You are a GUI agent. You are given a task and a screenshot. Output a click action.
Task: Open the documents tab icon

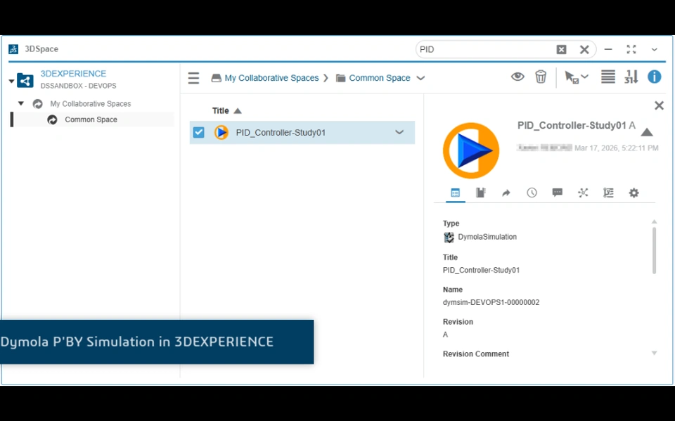point(480,193)
